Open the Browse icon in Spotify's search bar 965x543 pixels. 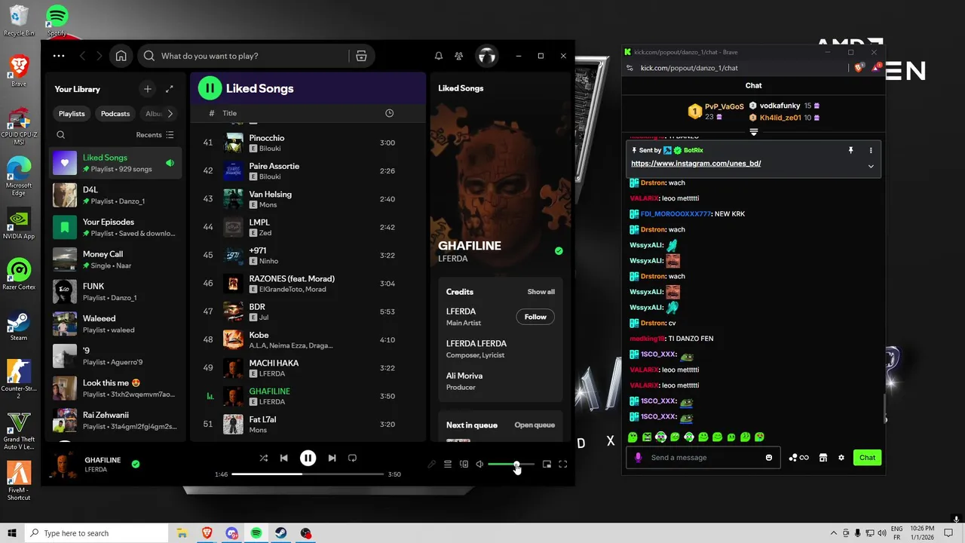click(361, 56)
